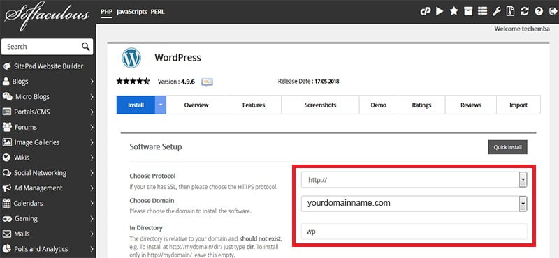Open backups with the zip file icon
The width and height of the screenshot is (559, 258).
(511, 11)
